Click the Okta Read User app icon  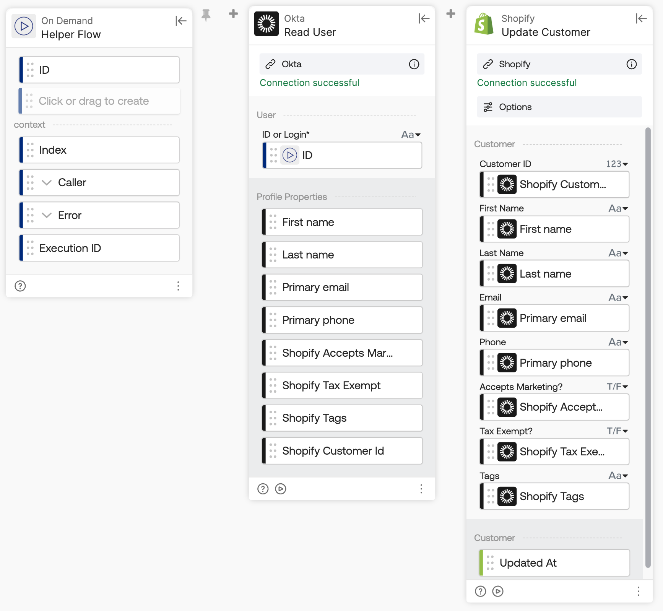point(266,24)
